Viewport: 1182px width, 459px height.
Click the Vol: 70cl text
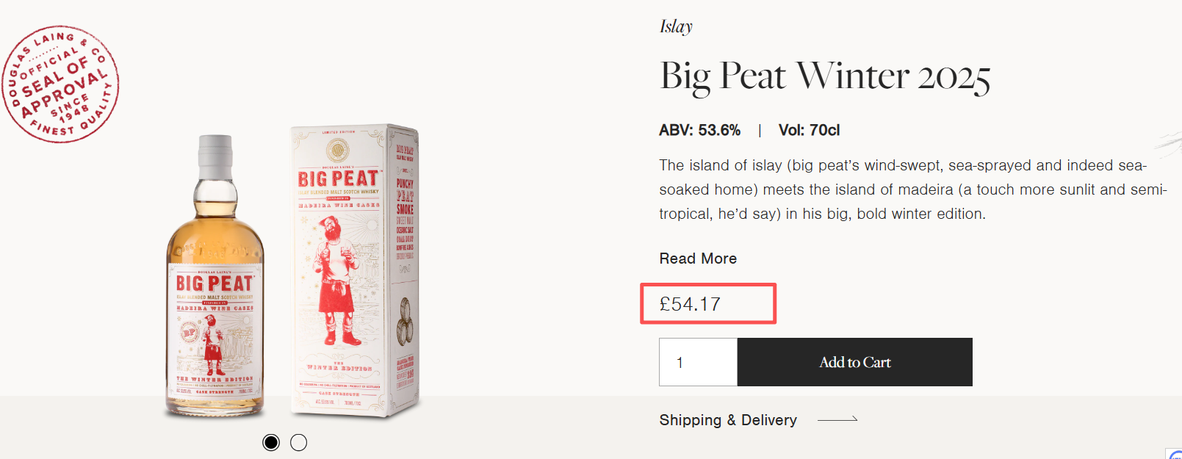809,130
